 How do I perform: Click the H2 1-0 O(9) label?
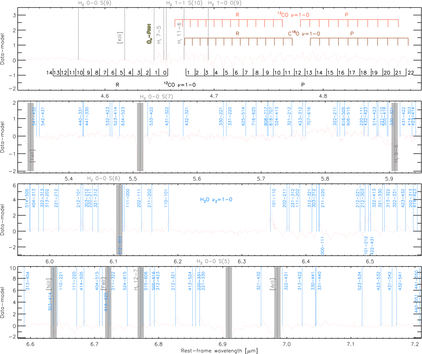225,3
